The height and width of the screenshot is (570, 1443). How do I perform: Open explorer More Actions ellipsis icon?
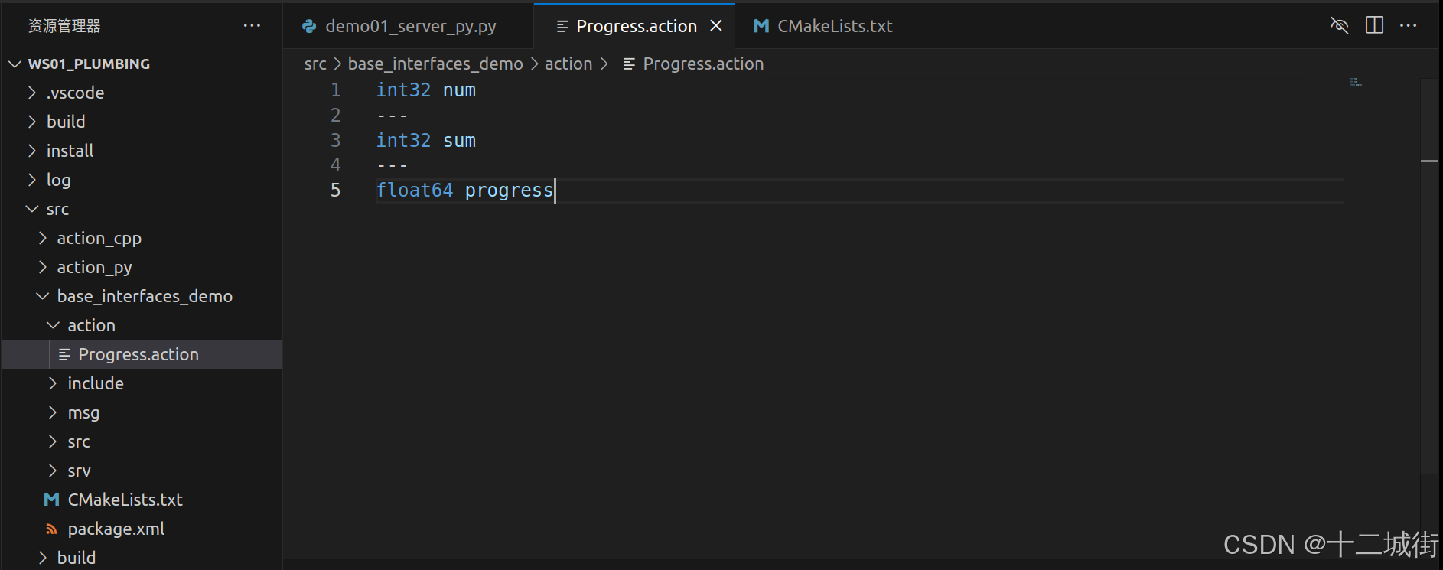click(252, 25)
